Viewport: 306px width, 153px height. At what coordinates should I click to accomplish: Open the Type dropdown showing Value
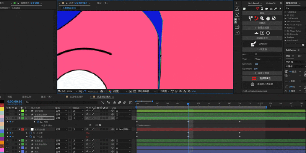pyautogui.click(x=268, y=59)
